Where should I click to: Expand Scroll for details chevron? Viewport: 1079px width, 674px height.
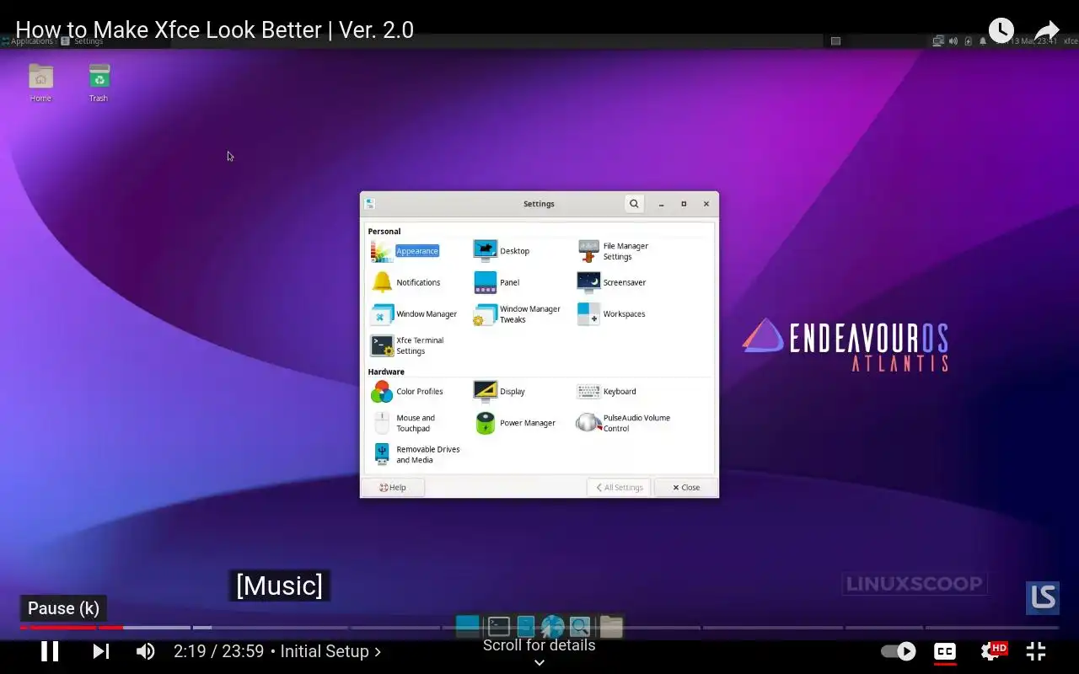tap(539, 662)
